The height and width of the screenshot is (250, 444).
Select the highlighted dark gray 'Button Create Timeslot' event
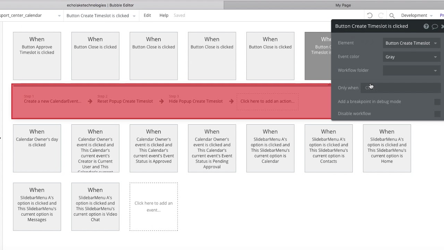[318, 56]
